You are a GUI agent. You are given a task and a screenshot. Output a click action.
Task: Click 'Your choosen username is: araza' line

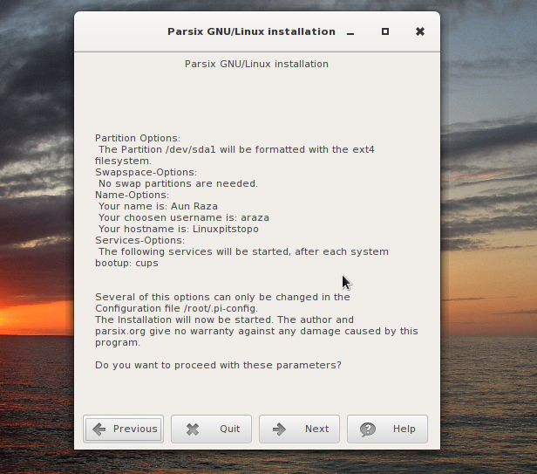click(x=184, y=217)
